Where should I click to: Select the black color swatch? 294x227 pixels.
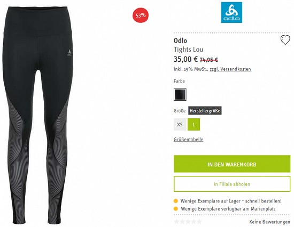(180, 94)
